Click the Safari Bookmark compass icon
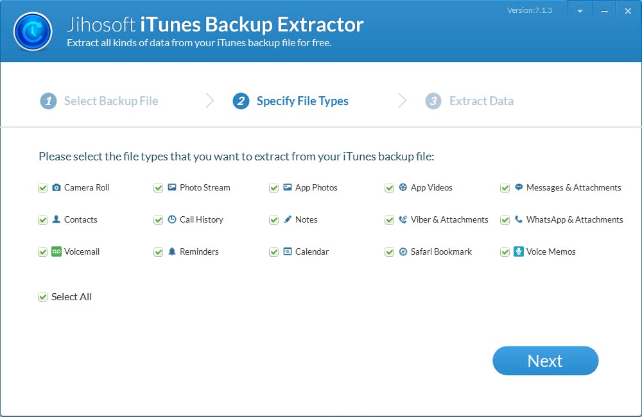Viewport: 642px width, 417px height. coord(403,251)
